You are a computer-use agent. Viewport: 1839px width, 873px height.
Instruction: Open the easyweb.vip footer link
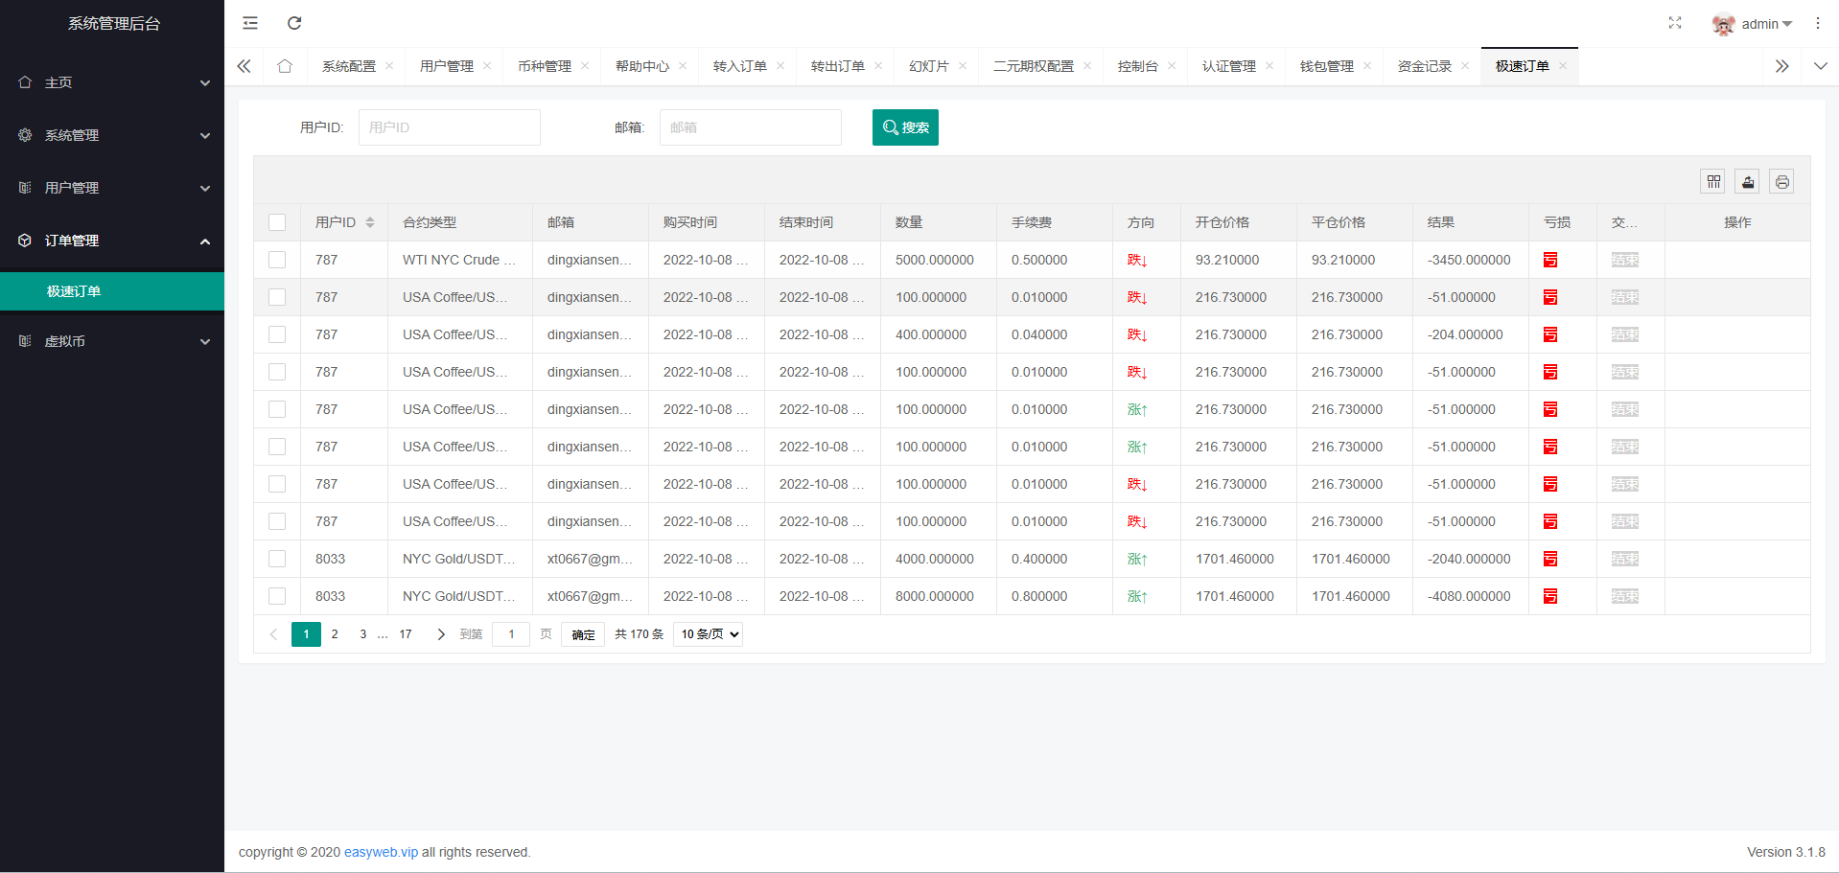[x=381, y=852]
